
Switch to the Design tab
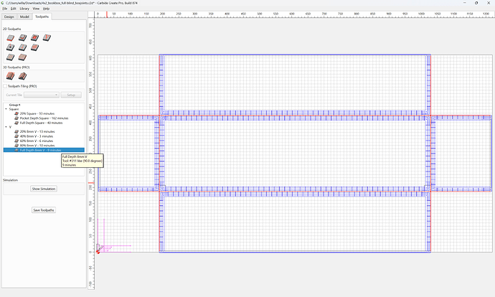pyautogui.click(x=9, y=16)
